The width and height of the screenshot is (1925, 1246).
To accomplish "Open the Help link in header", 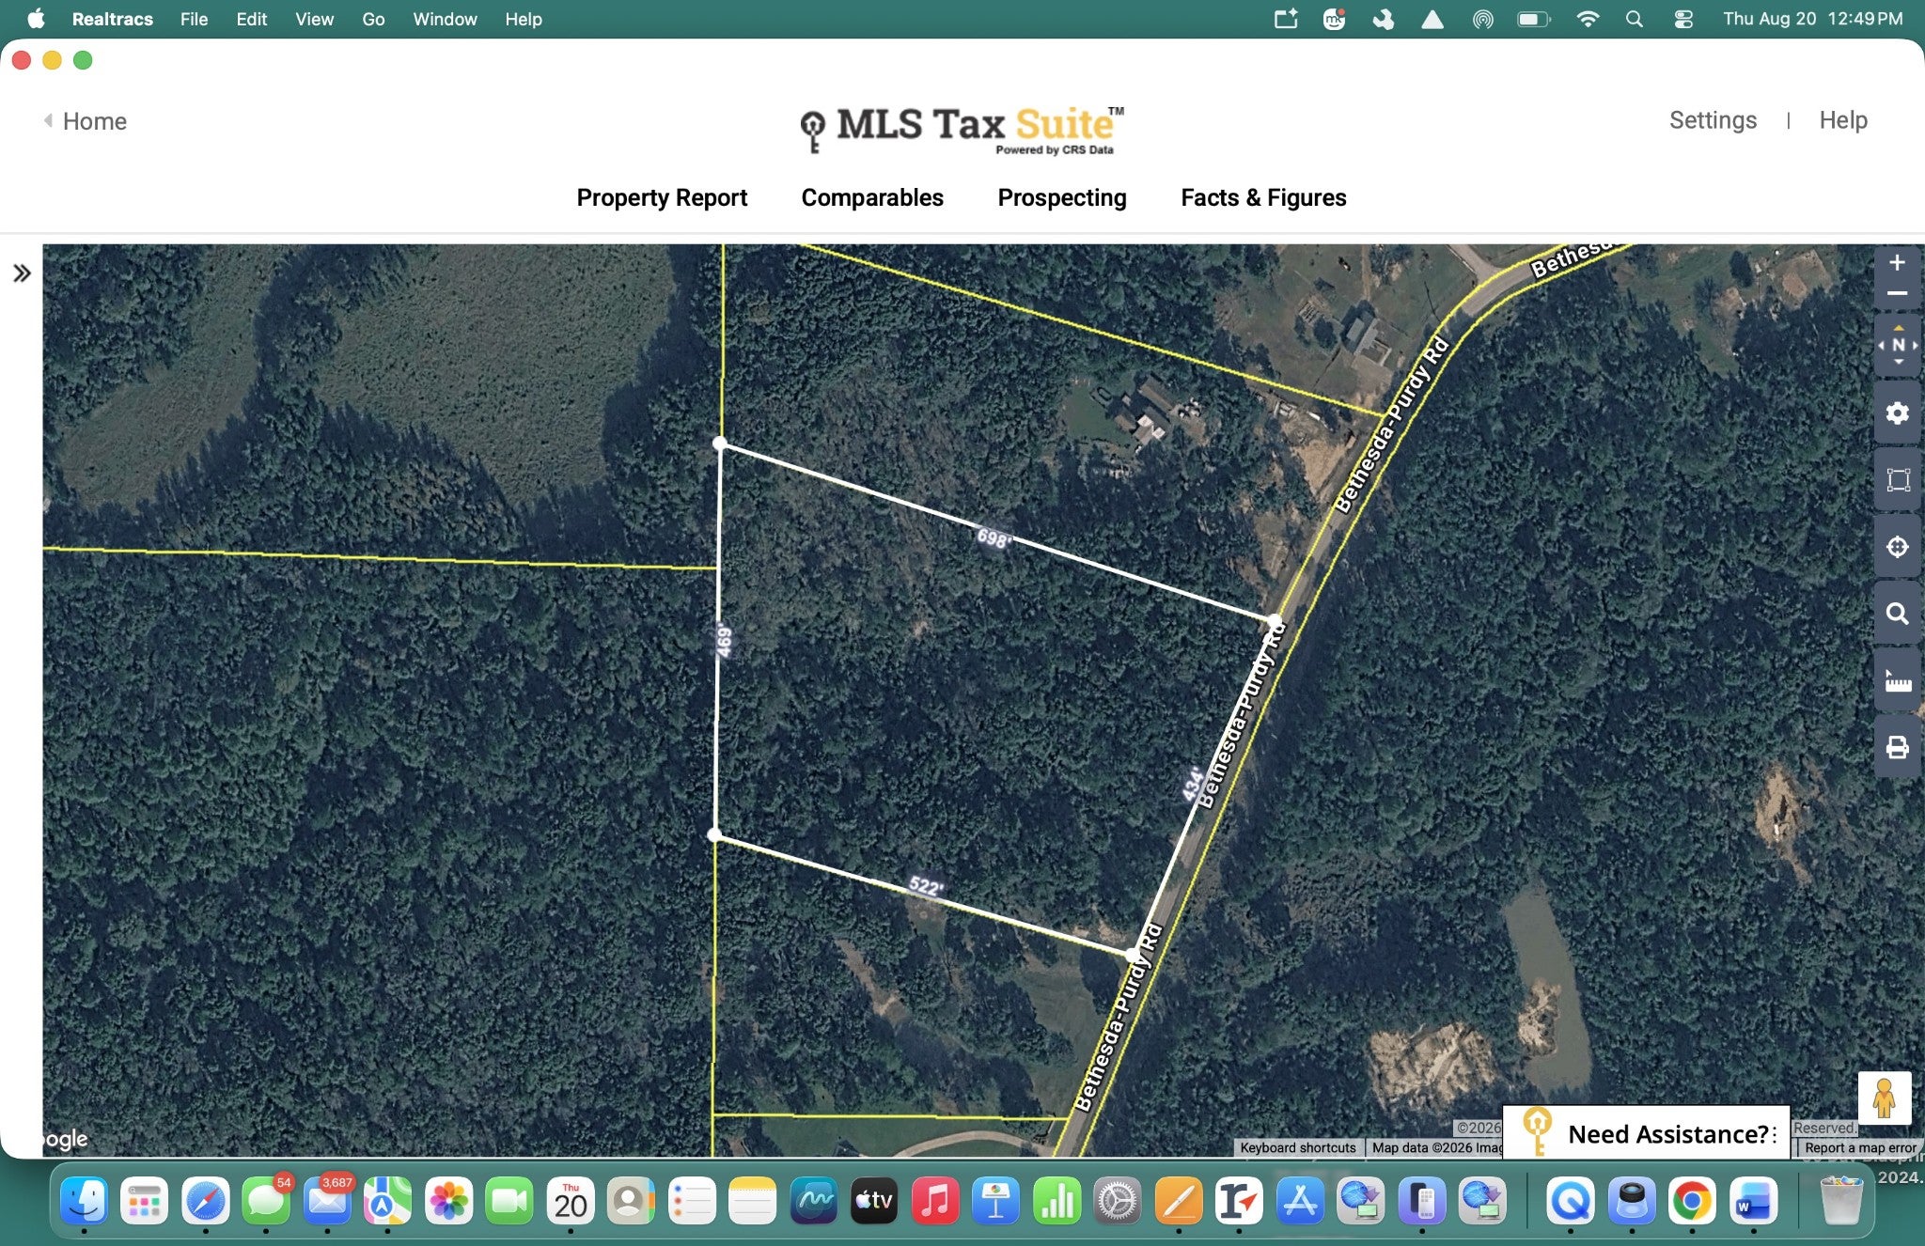I will coord(1843,120).
